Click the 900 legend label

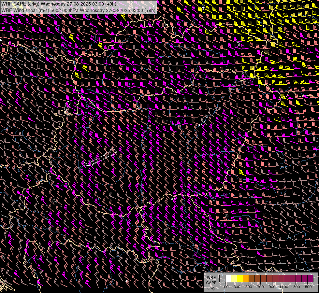pyautogui.click(x=272, y=287)
